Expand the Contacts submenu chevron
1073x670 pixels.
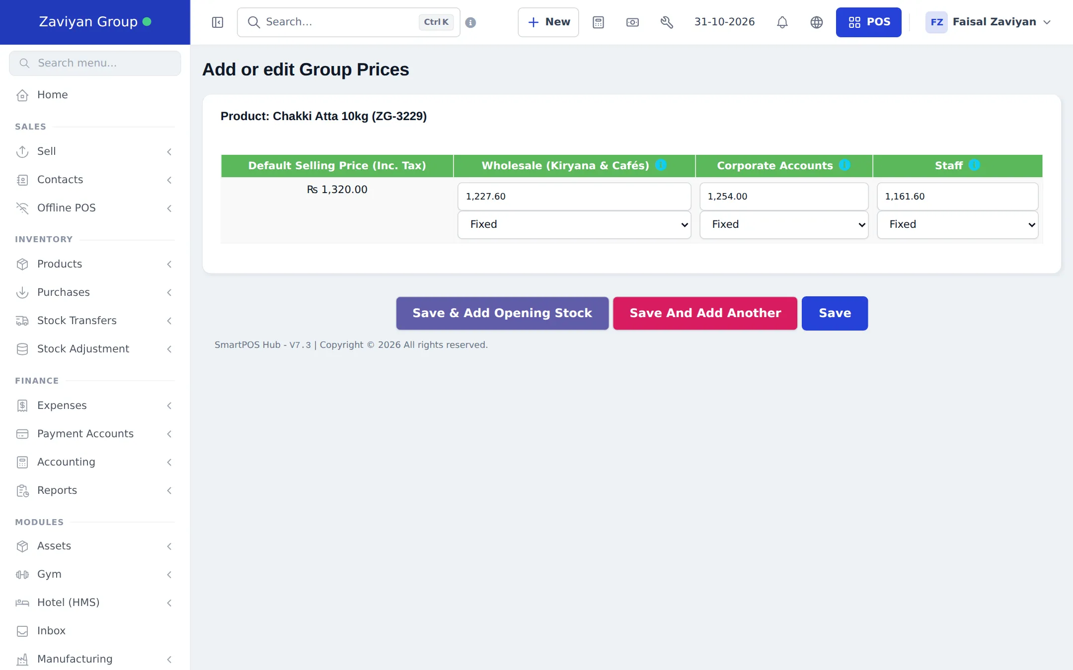[x=169, y=180]
